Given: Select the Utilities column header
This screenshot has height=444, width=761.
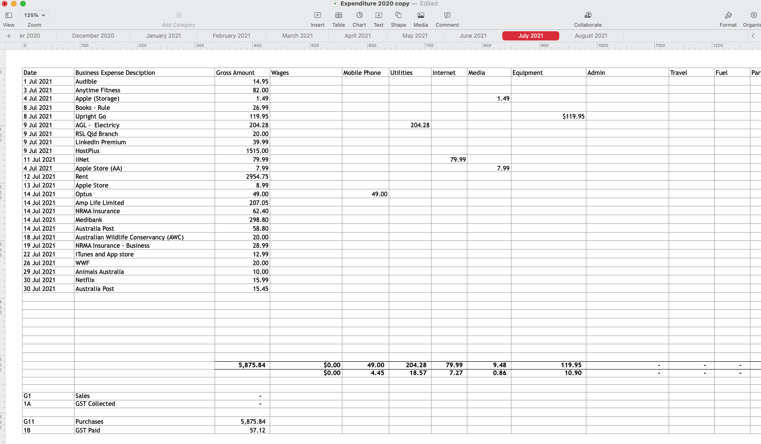Looking at the screenshot, I should [x=410, y=73].
